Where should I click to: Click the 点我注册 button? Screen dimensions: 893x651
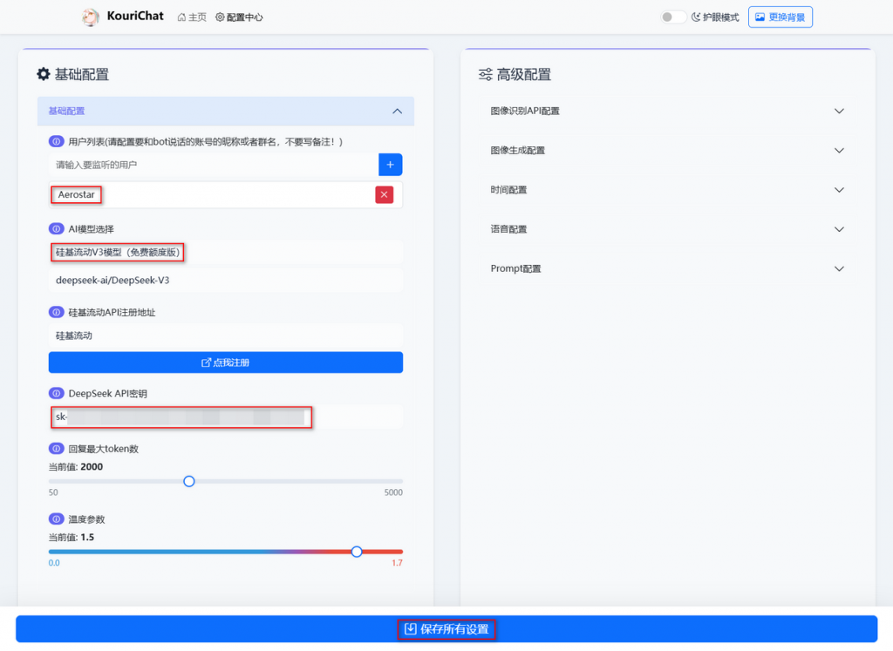tap(225, 362)
